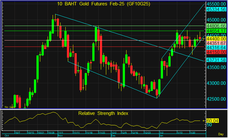Click the 42500.00 price axis label
228x138 pixels.
[x=216, y=98]
